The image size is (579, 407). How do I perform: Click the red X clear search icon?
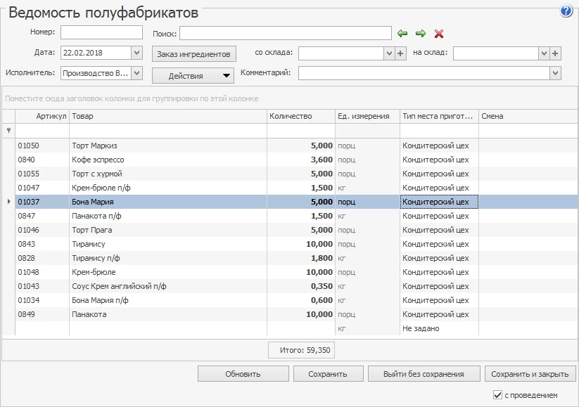(439, 33)
